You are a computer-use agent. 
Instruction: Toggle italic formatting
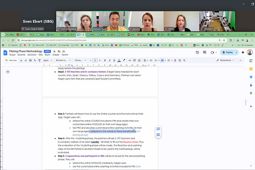(x=109, y=60)
